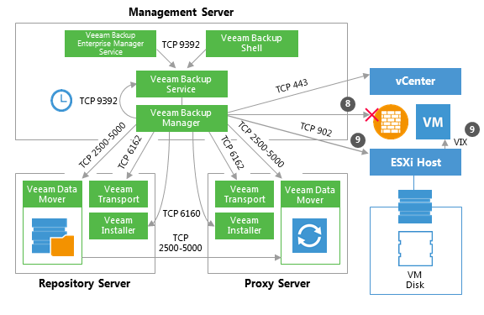This screenshot has width=484, height=315.
Task: Click Veeam Transport in Proxy Server
Action: (245, 194)
